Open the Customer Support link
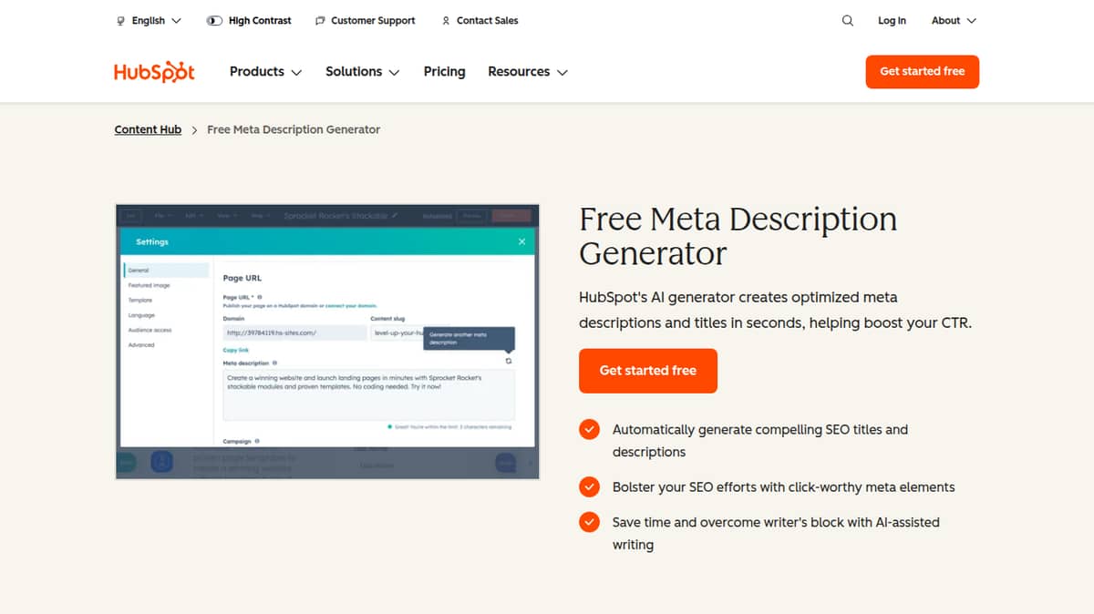 point(365,20)
